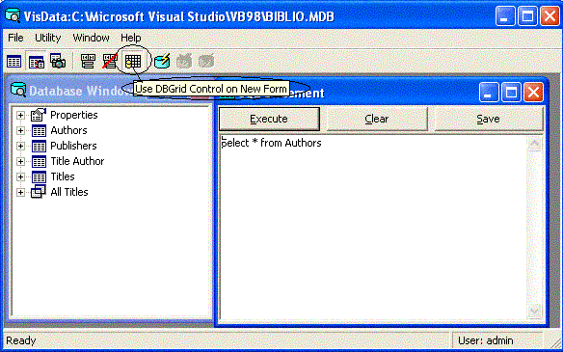Click the VisData application title bar icon
Viewport: 563px width, 352px height.
[13, 15]
